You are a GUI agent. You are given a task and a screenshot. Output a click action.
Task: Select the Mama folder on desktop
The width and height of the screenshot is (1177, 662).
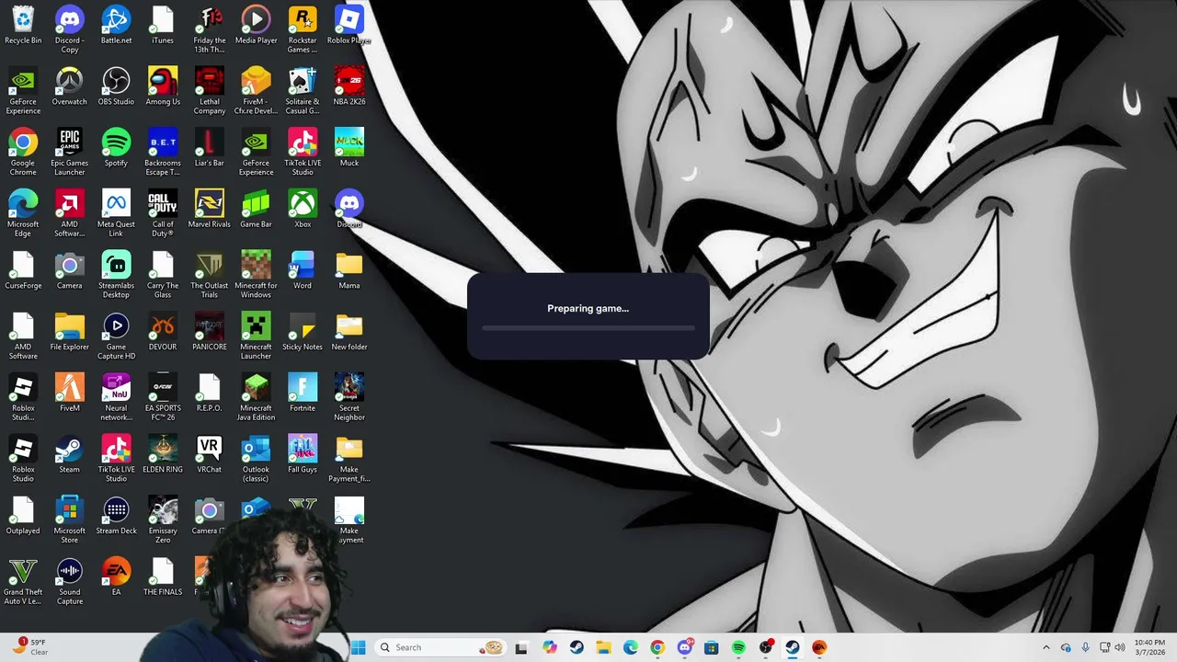point(349,271)
